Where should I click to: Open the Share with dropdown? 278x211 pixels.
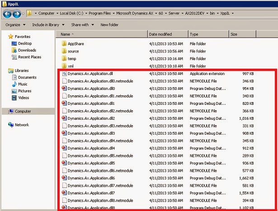click(x=82, y=25)
